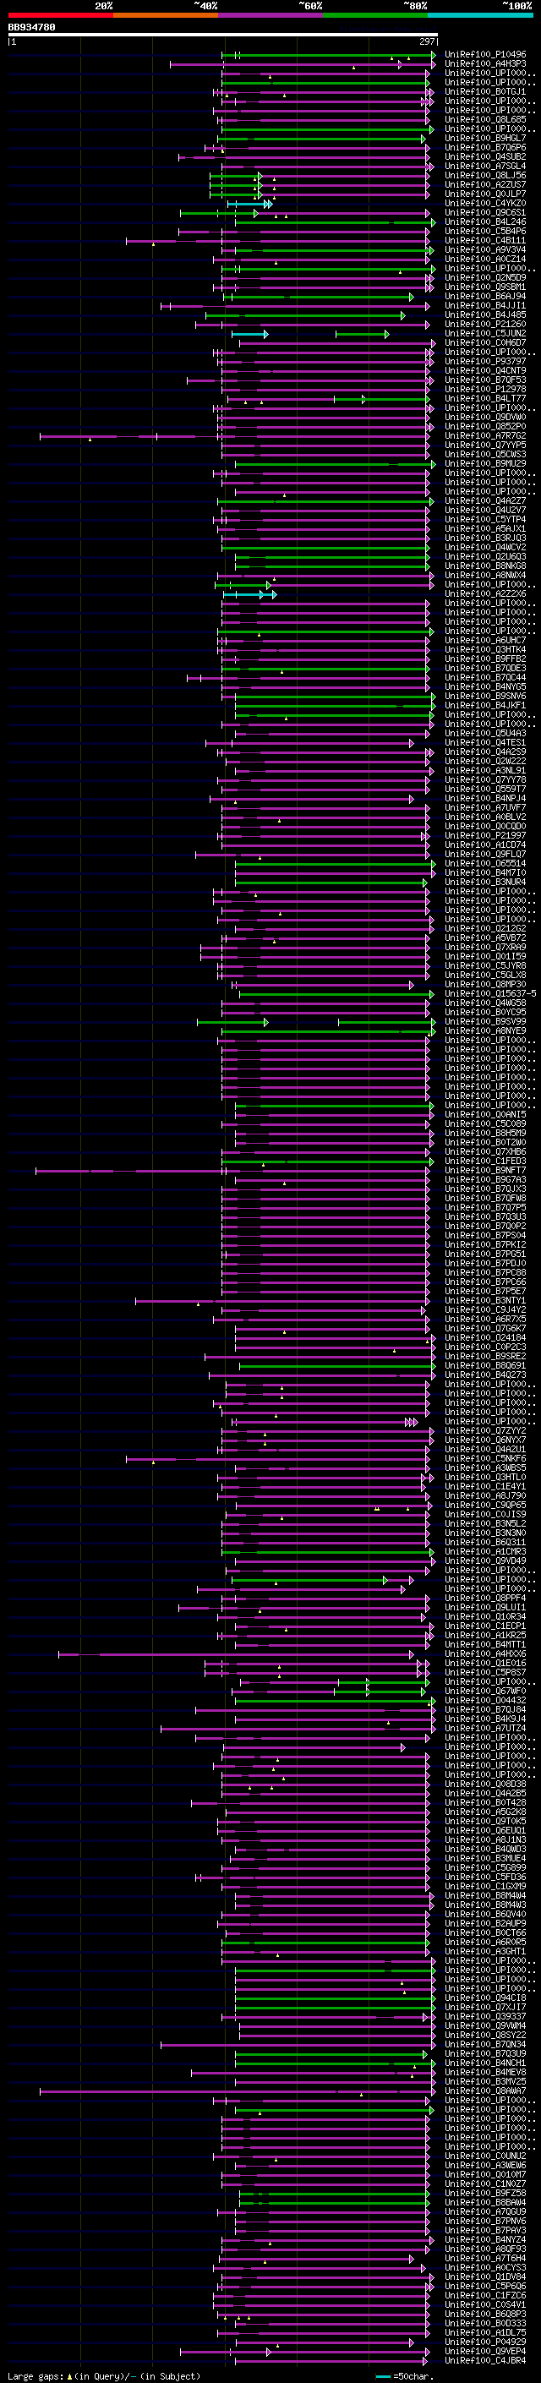Click the label UniRef100_O24184

click(485, 1337)
